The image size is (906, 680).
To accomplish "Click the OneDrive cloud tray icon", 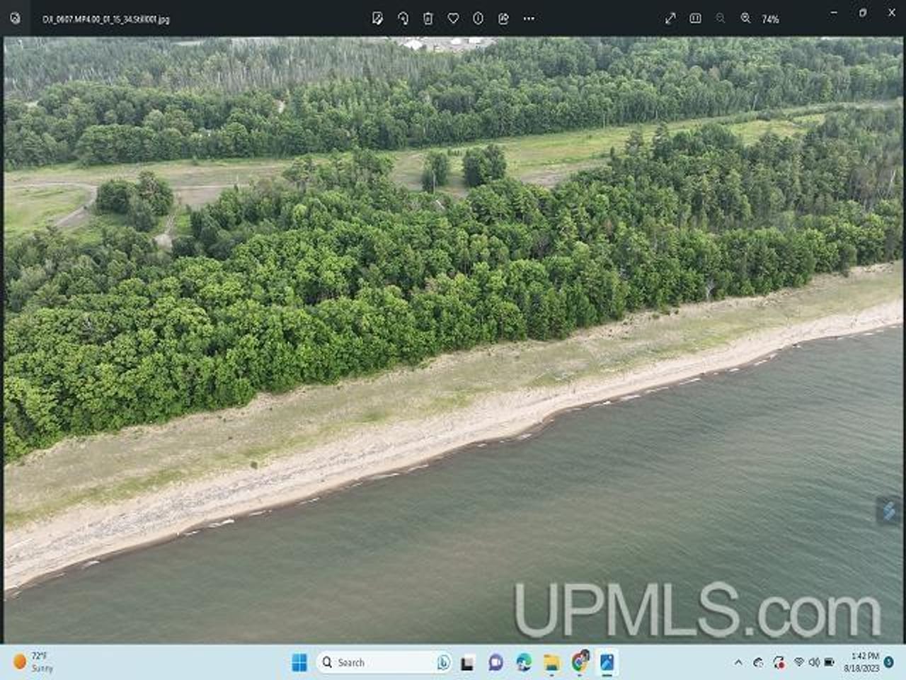I will point(759,663).
